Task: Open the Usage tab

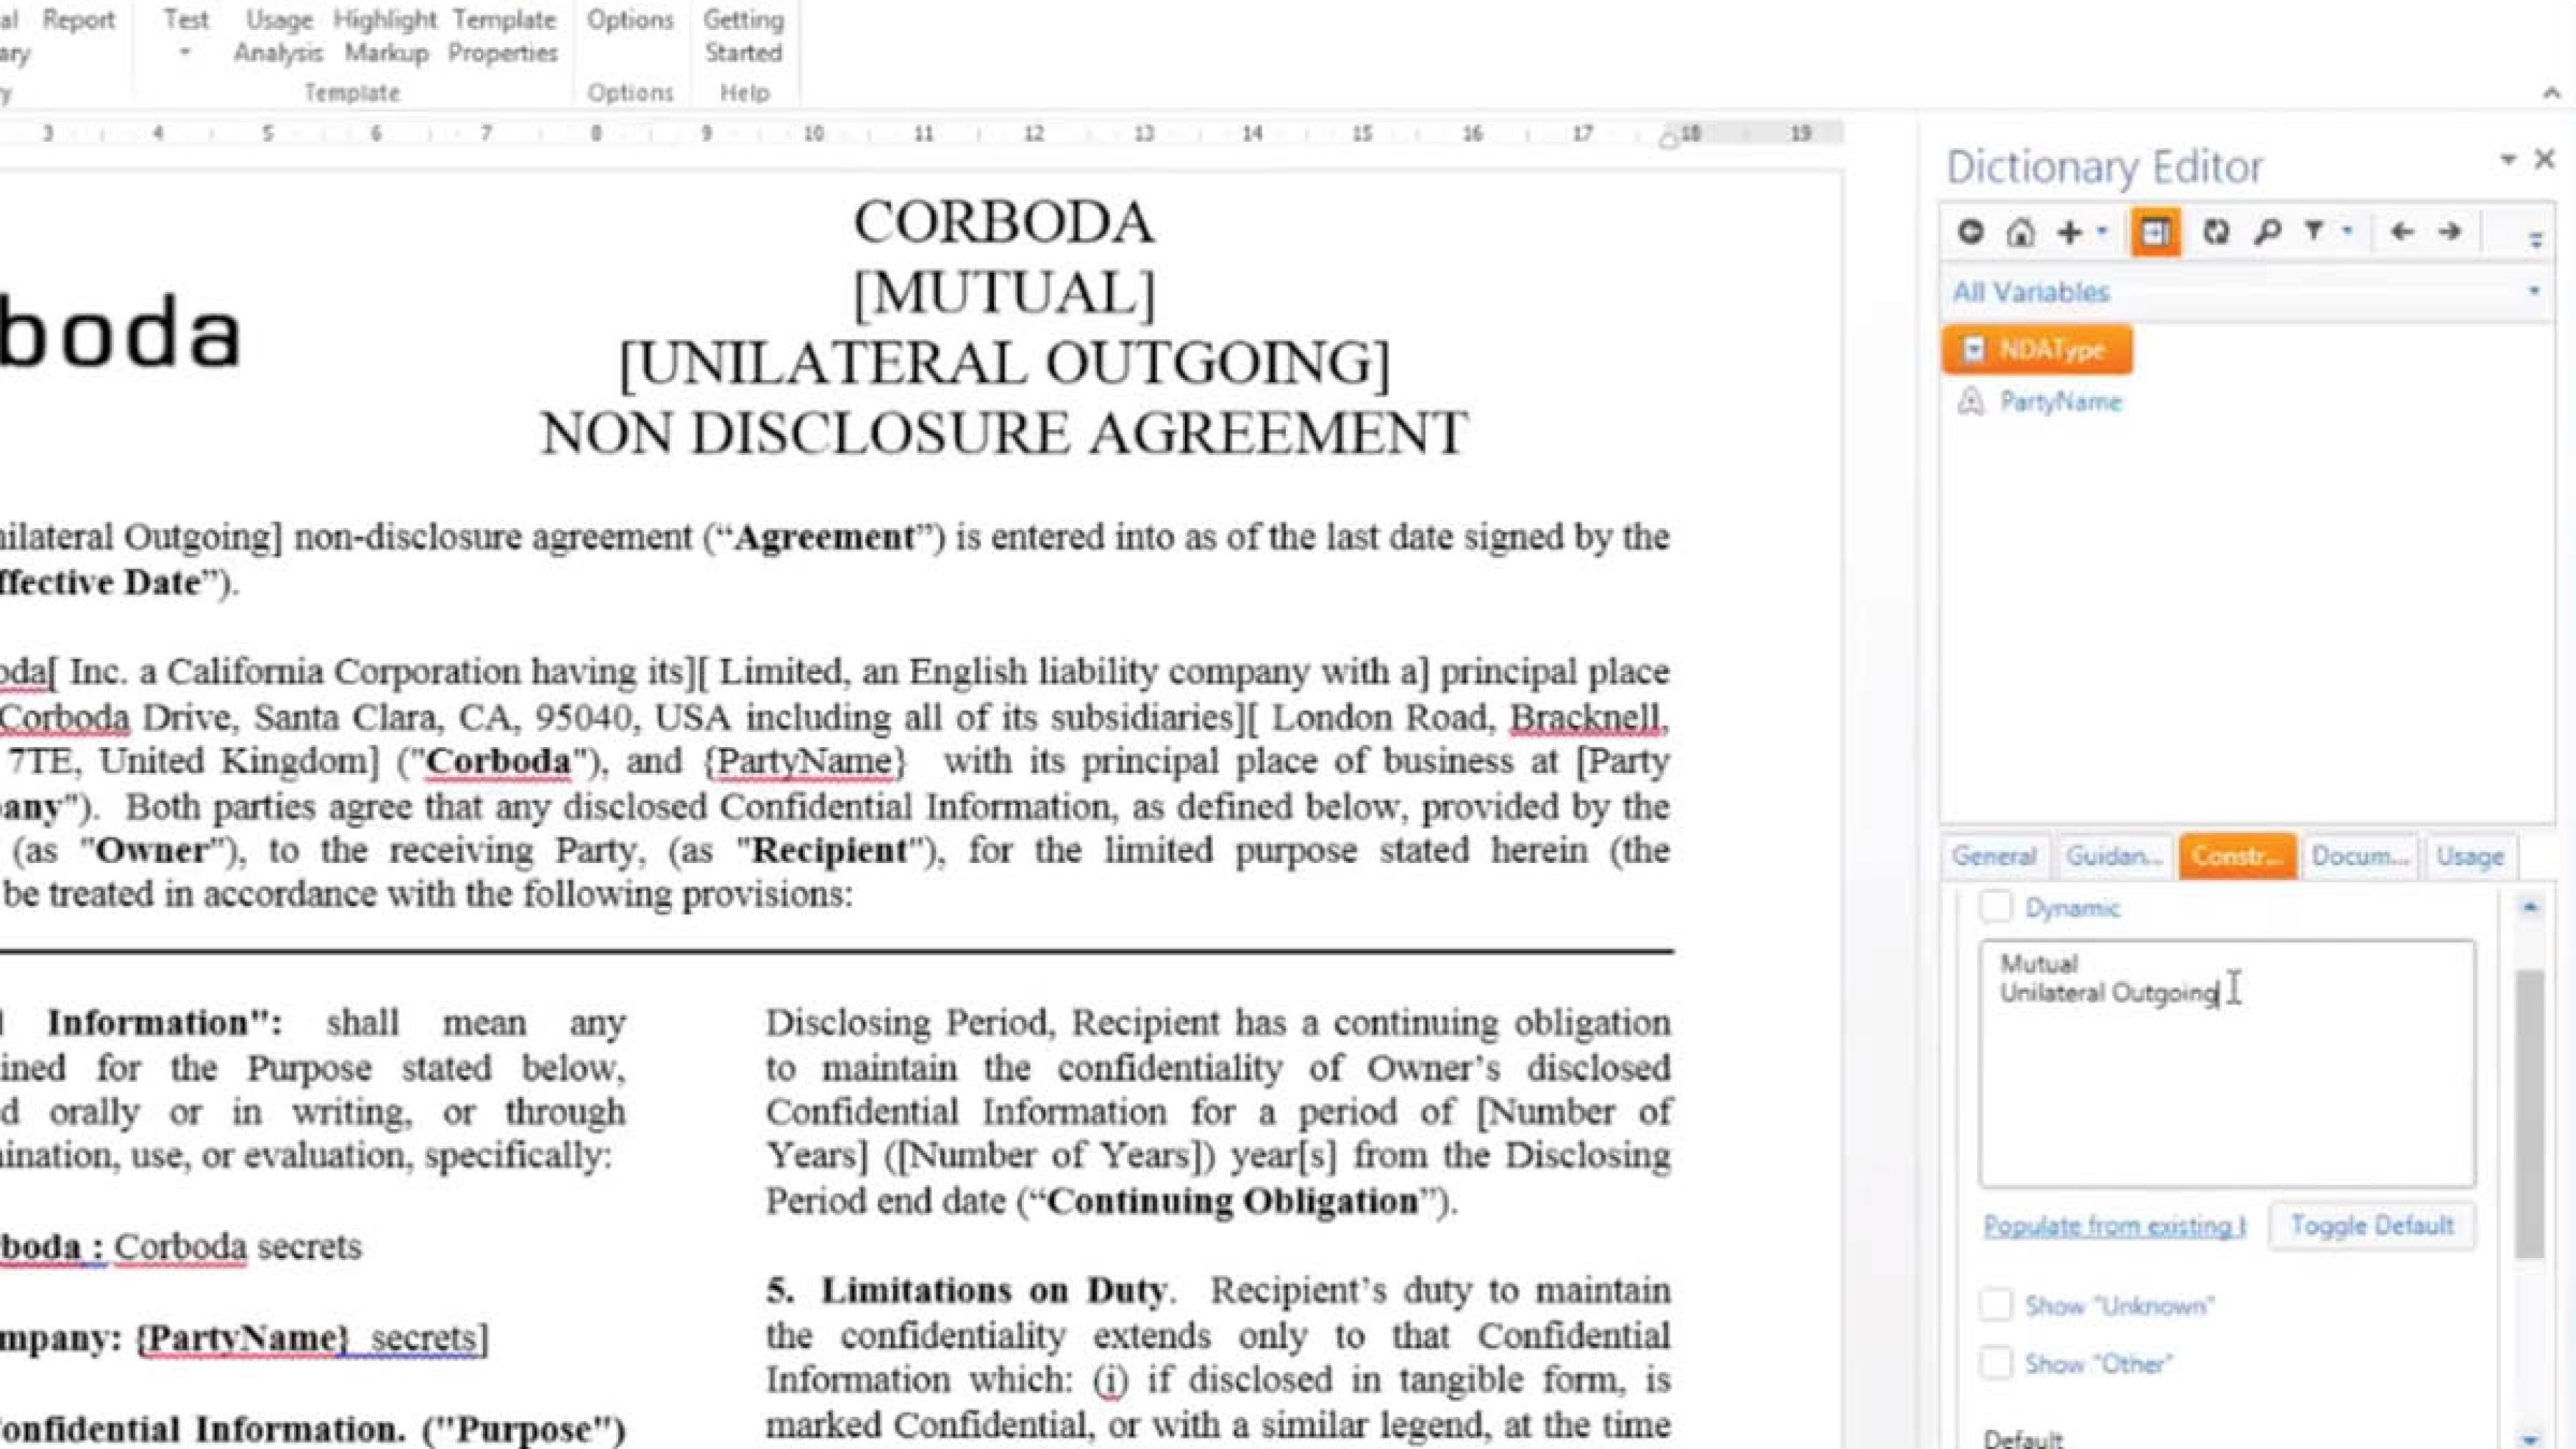Action: coord(2469,857)
